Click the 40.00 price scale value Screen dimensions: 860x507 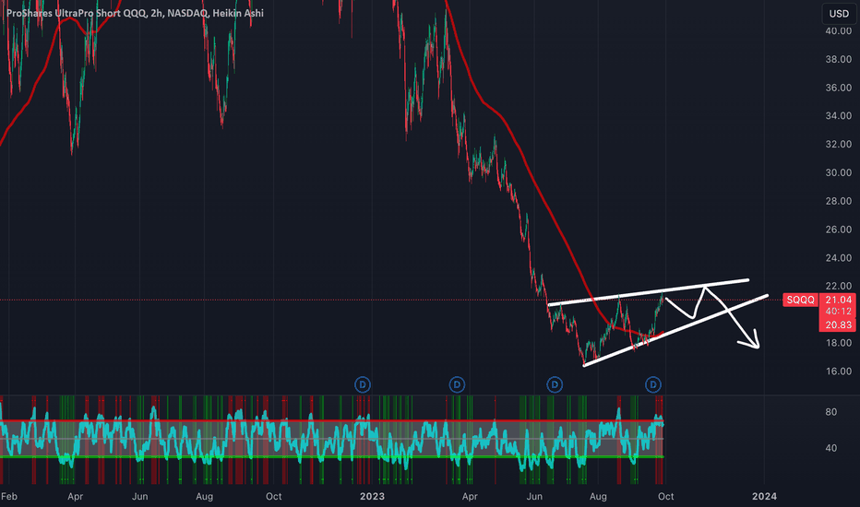point(839,31)
